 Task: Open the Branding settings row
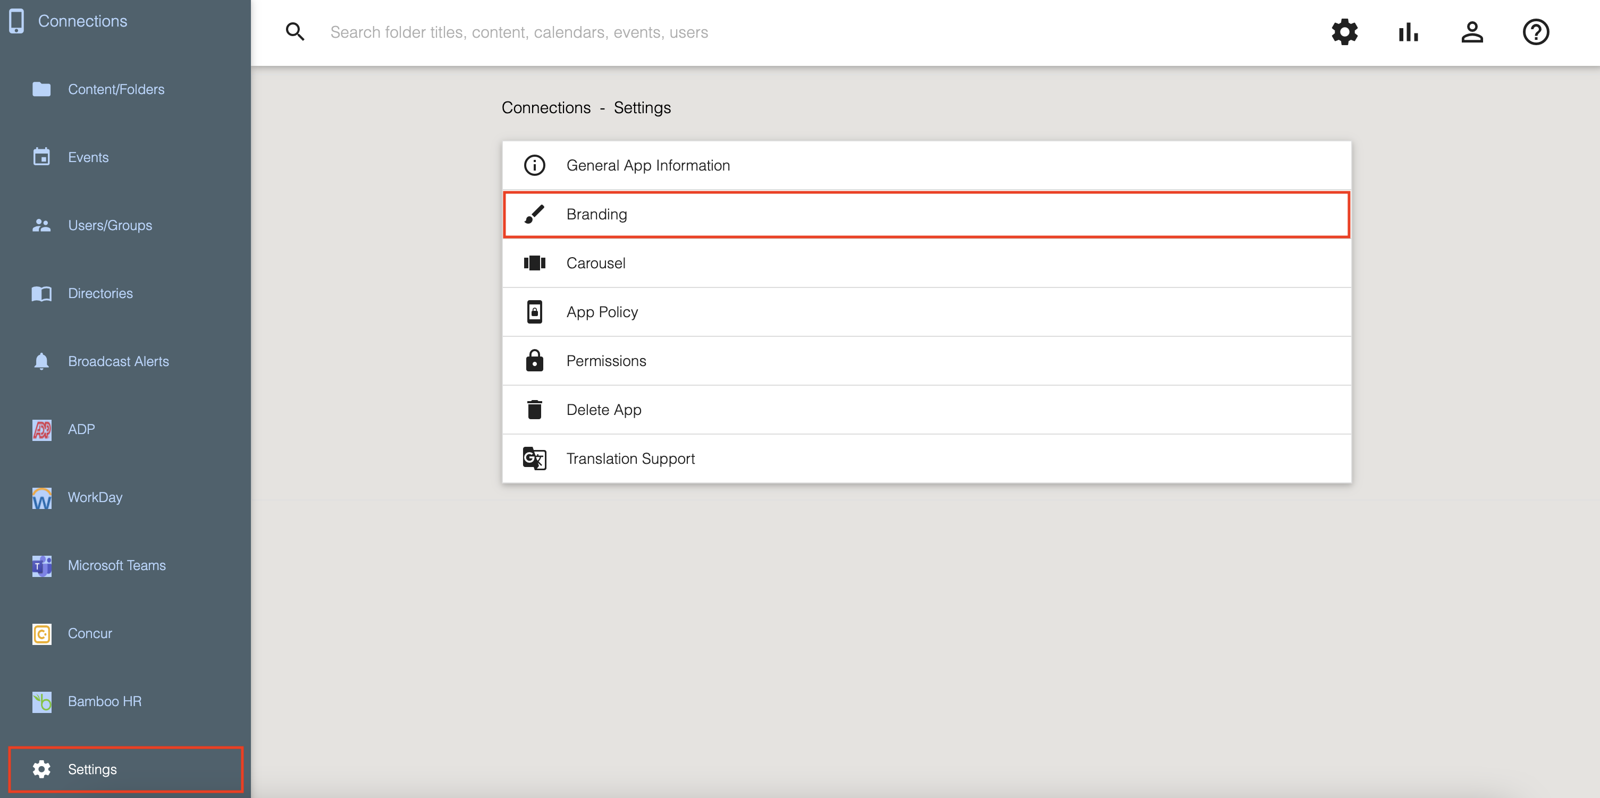927,214
